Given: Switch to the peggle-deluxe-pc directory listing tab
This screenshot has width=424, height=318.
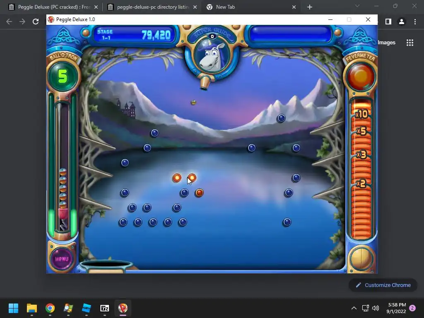Looking at the screenshot, I should tap(153, 7).
